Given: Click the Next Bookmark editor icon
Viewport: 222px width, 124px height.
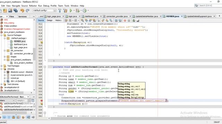Looking at the screenshot, I should (x=107, y=21).
